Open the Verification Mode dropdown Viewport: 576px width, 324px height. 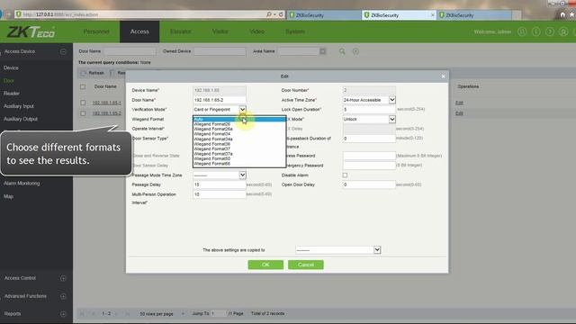(242, 110)
